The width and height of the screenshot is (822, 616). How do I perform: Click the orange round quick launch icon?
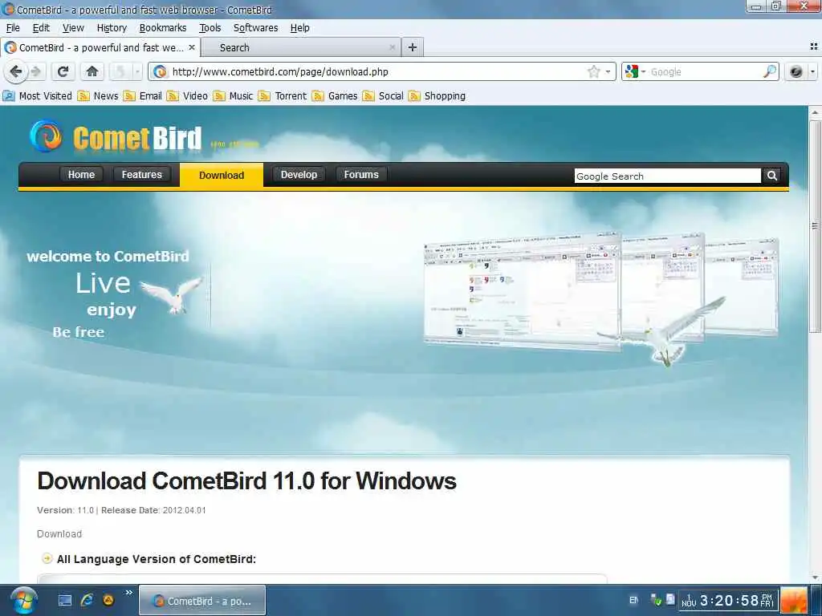click(108, 600)
